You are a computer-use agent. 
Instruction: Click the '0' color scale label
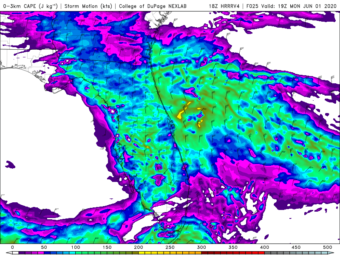pos(12,247)
